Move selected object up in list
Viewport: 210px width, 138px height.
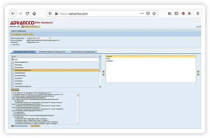[198, 72]
